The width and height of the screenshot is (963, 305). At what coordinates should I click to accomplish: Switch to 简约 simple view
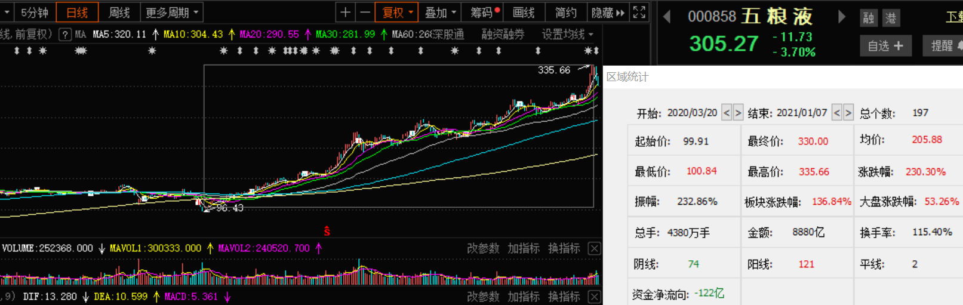coord(565,12)
